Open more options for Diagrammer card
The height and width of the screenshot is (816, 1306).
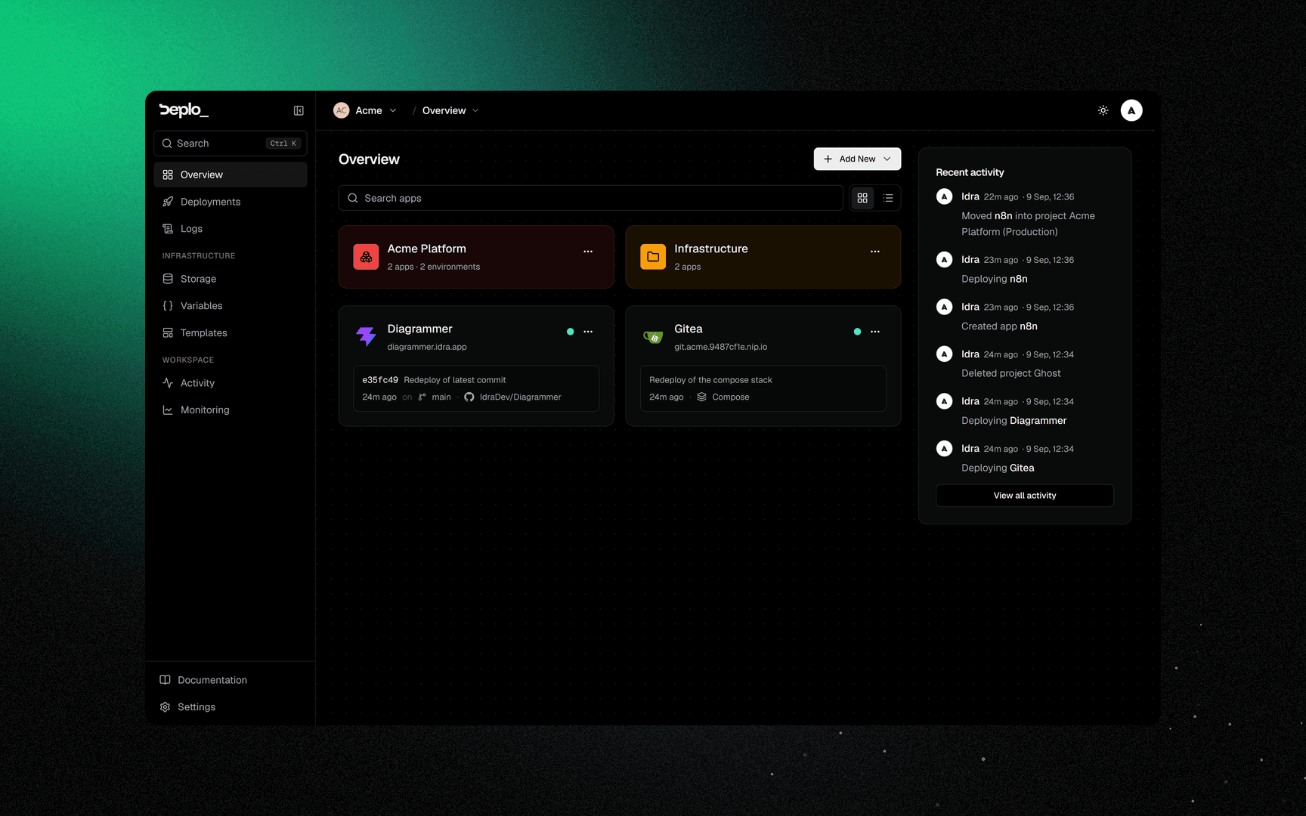[588, 332]
